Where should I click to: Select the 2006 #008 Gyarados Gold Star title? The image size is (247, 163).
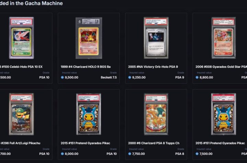[x=221, y=67]
